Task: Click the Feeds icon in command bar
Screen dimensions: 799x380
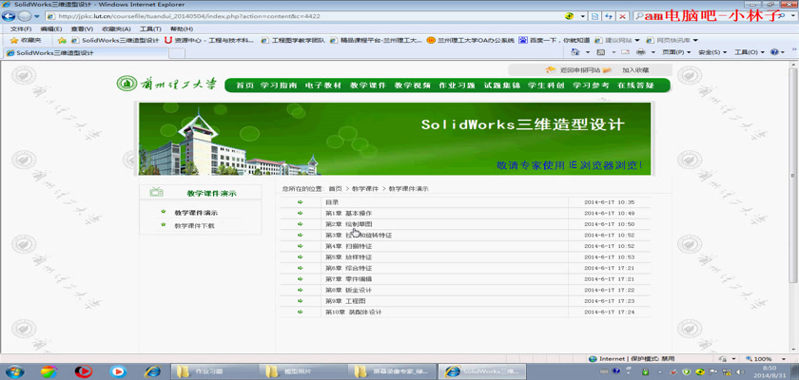Action: pos(601,52)
